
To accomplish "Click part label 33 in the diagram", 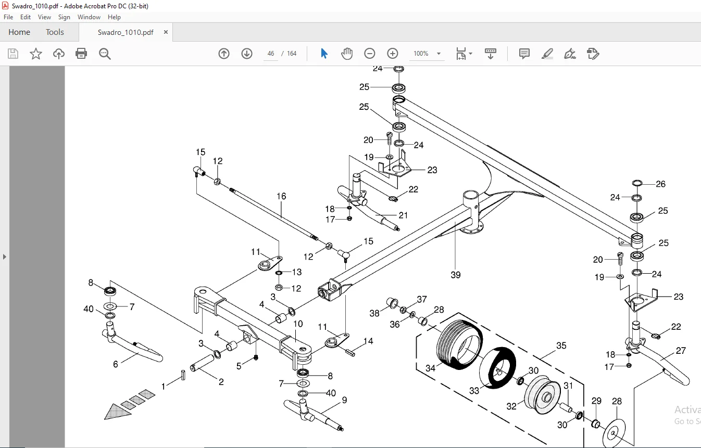I will [x=473, y=390].
